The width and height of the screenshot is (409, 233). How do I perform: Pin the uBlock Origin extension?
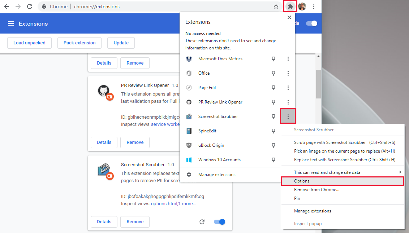pos(274,145)
